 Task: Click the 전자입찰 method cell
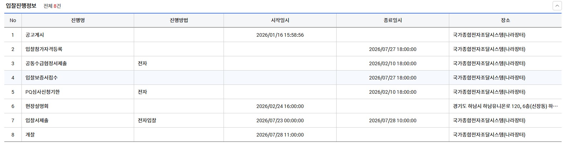pos(147,120)
